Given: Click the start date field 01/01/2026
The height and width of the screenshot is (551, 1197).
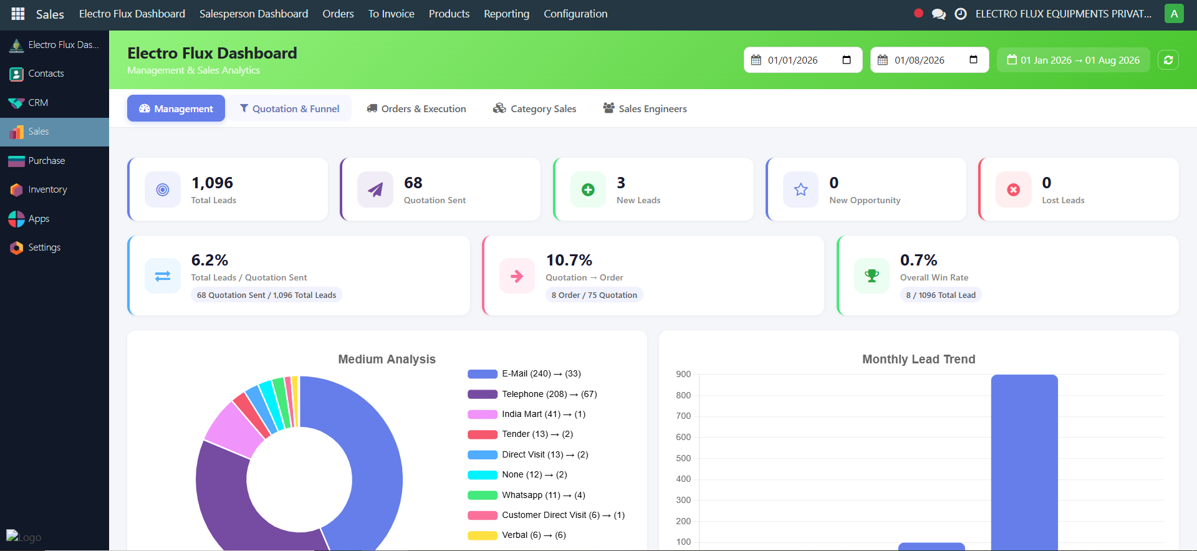Looking at the screenshot, I should click(803, 60).
